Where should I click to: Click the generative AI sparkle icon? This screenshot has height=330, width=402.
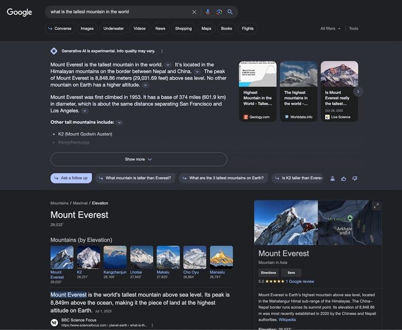click(54, 51)
